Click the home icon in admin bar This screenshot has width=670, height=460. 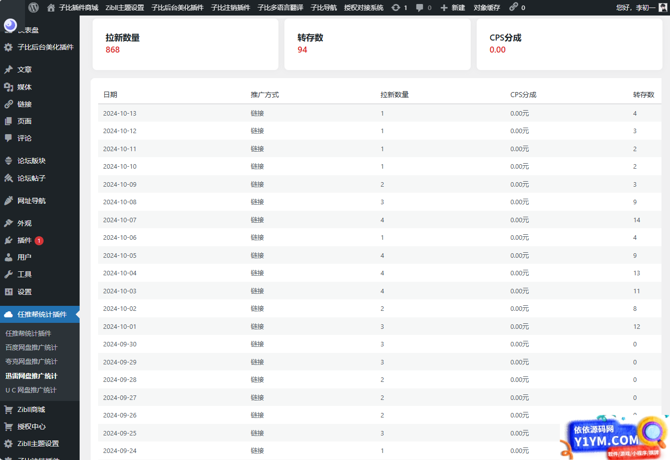pos(51,8)
